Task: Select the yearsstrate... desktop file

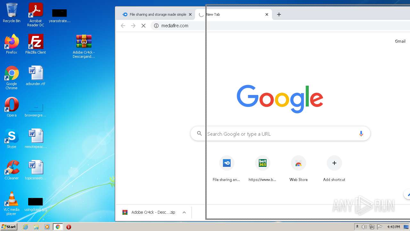Action: [60, 16]
